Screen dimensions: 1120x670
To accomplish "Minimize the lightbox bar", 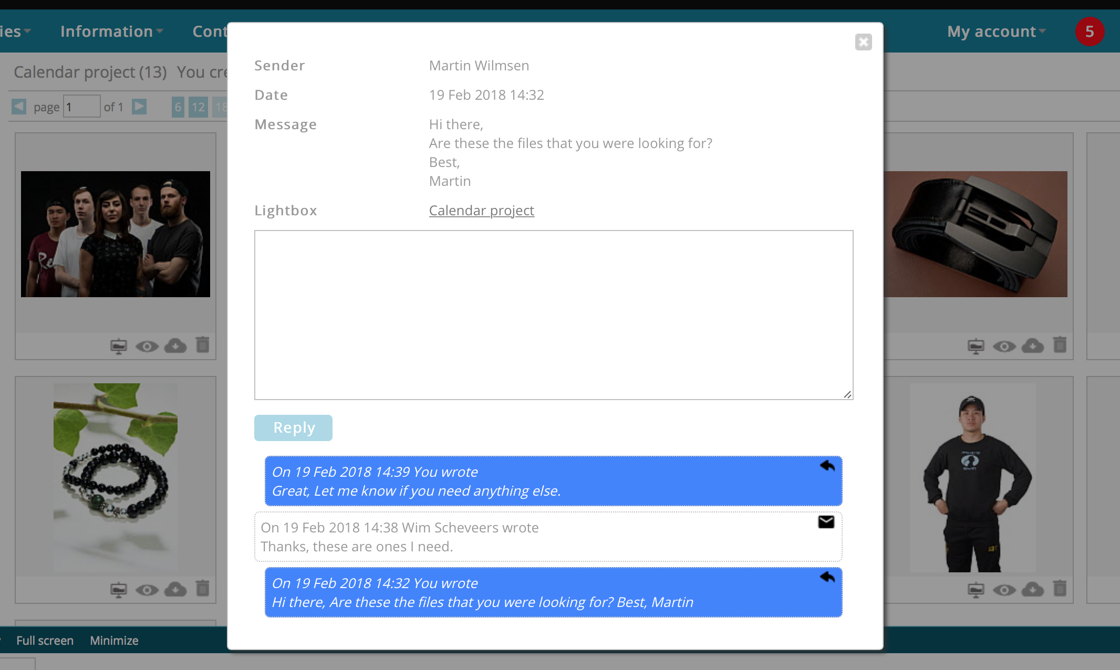I will pyautogui.click(x=114, y=641).
